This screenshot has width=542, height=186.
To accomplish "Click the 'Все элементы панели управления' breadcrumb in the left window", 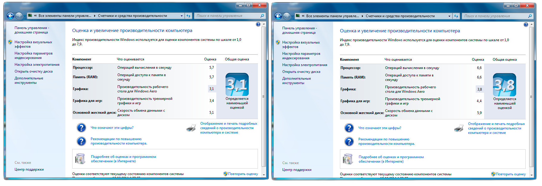I will point(65,16).
